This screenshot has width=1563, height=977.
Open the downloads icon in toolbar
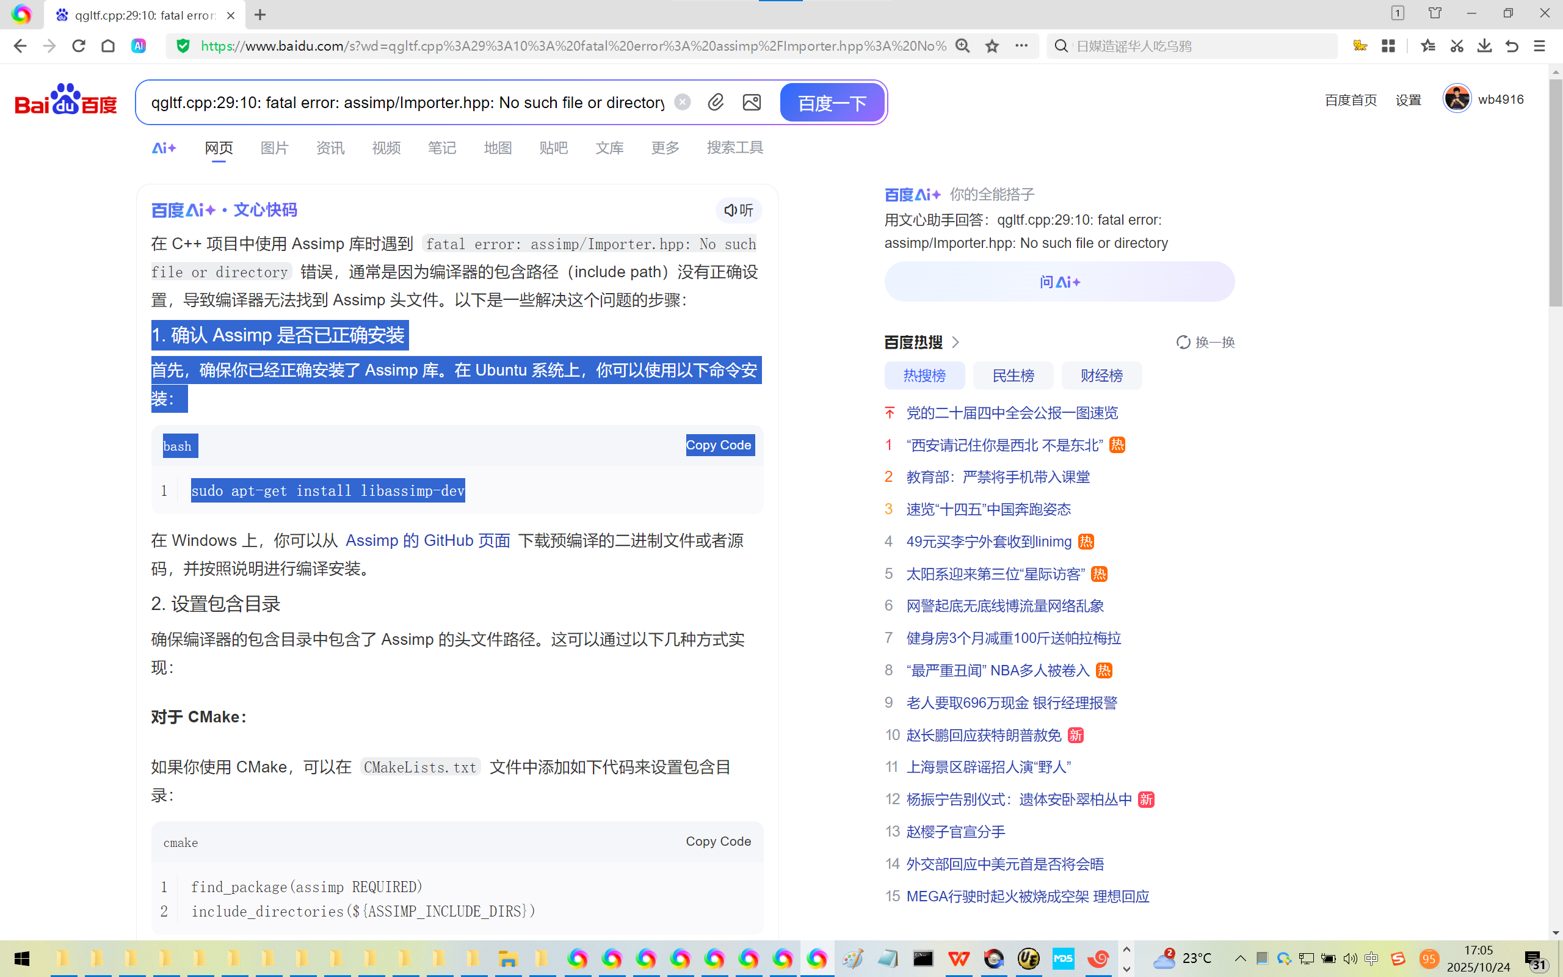coord(1484,46)
